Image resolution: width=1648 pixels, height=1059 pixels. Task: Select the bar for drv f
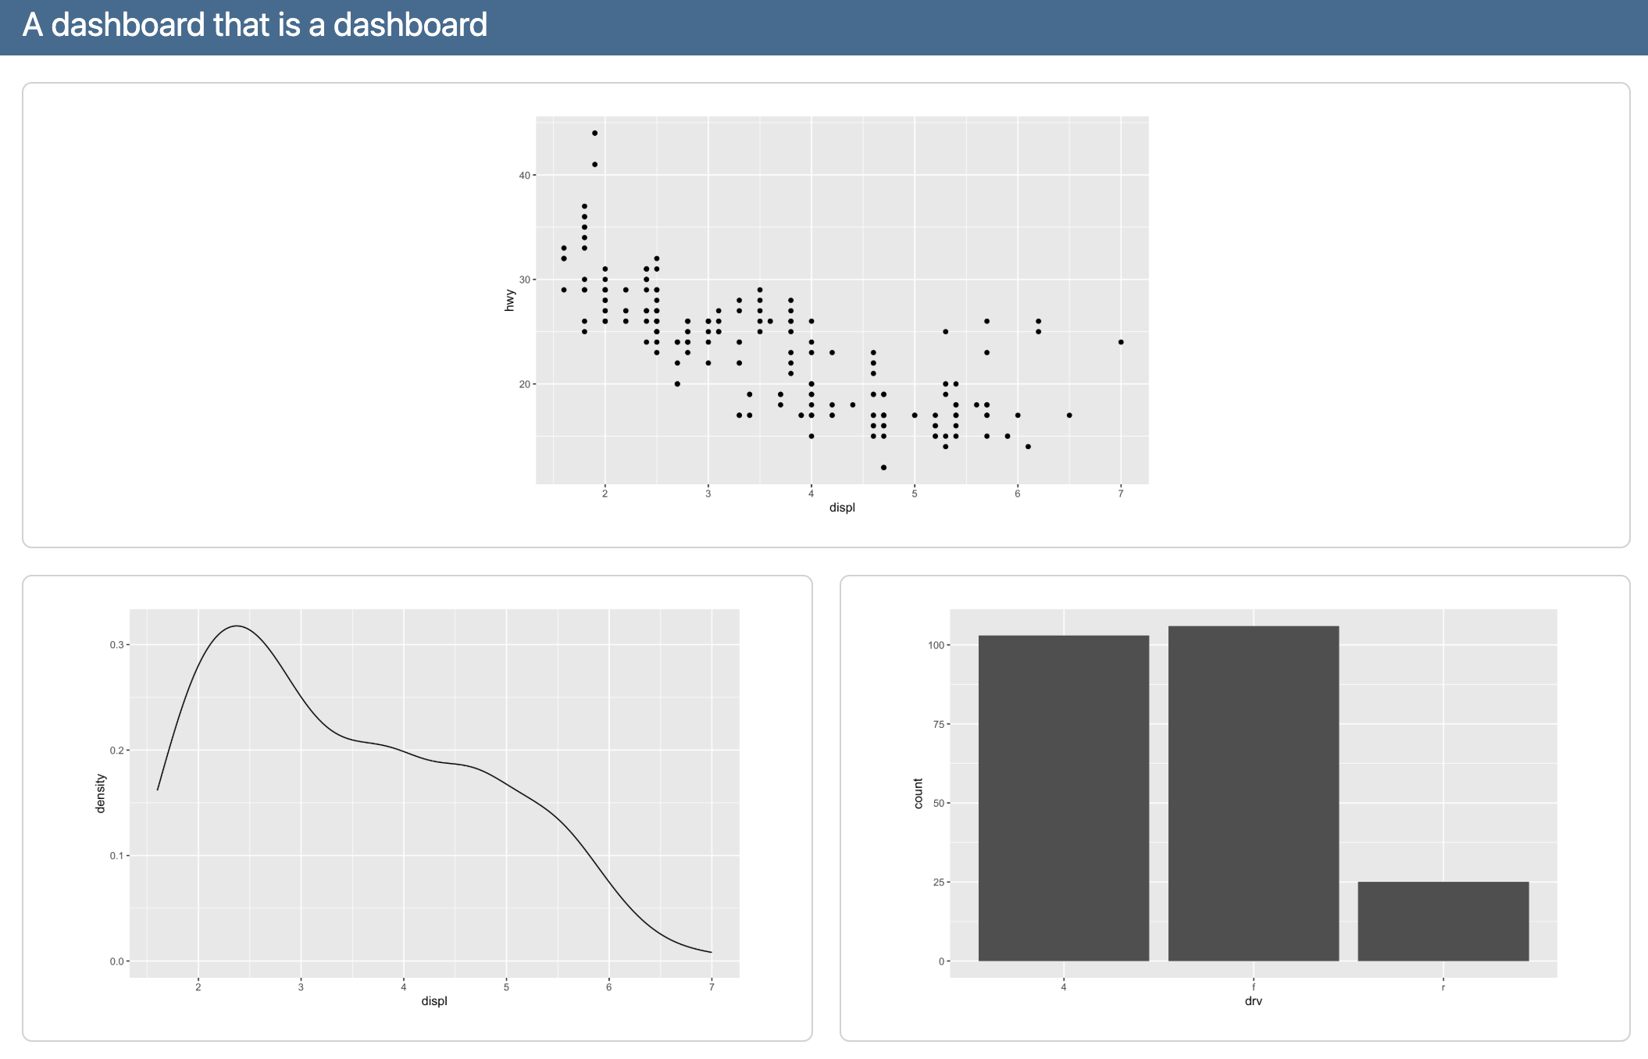click(1254, 793)
